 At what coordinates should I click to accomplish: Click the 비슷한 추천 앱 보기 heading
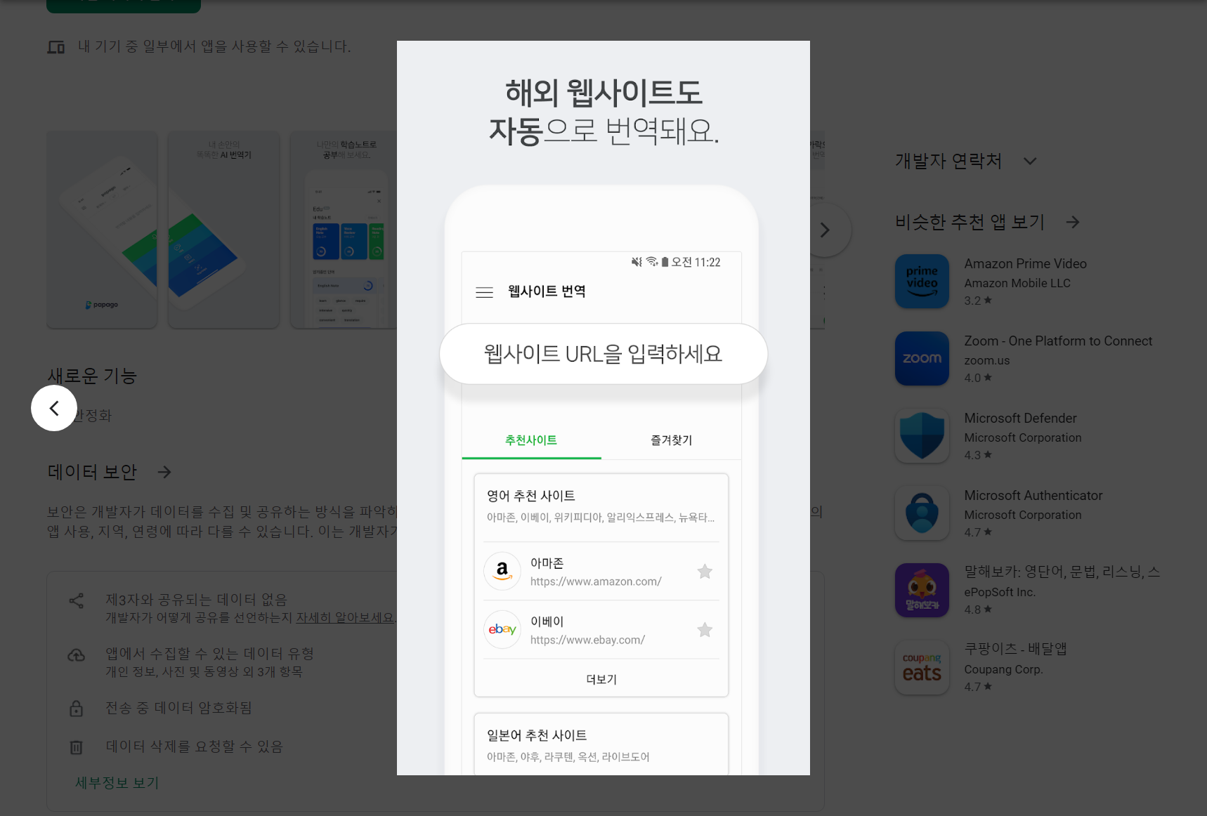970,222
